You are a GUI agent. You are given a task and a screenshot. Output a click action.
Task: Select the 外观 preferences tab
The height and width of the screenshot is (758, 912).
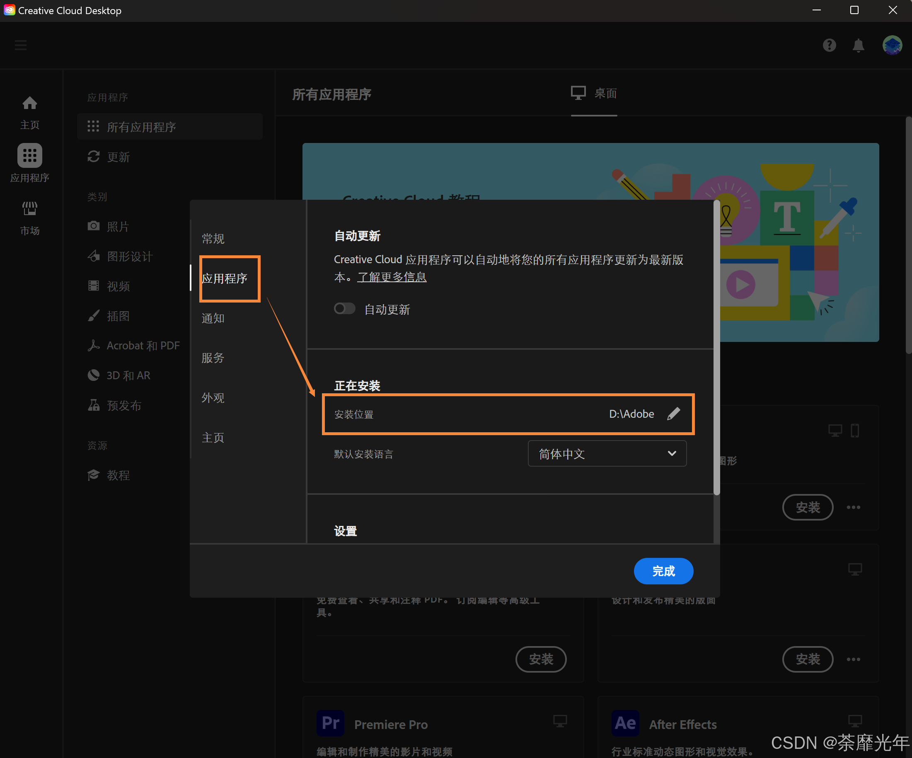213,398
